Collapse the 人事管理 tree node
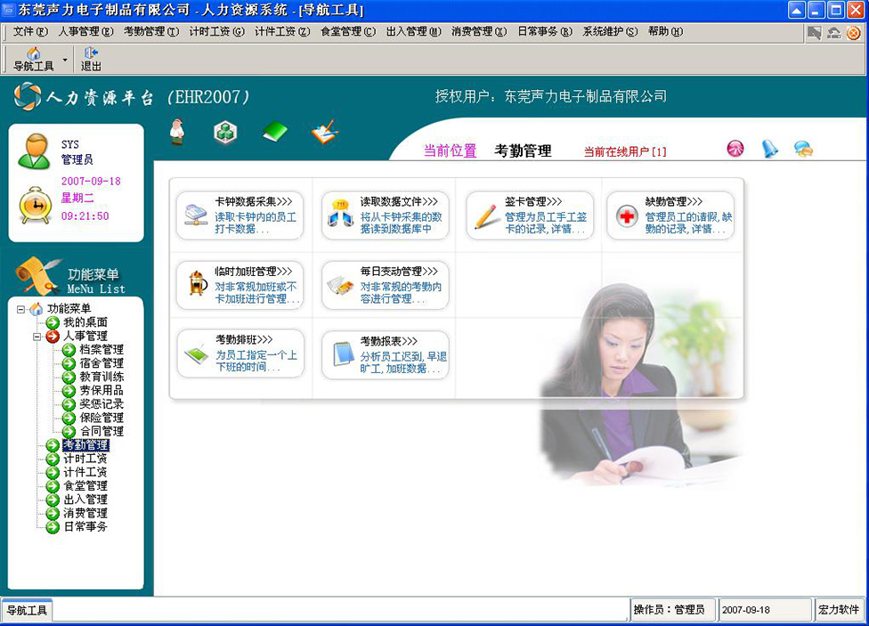The width and height of the screenshot is (869, 626). [37, 337]
